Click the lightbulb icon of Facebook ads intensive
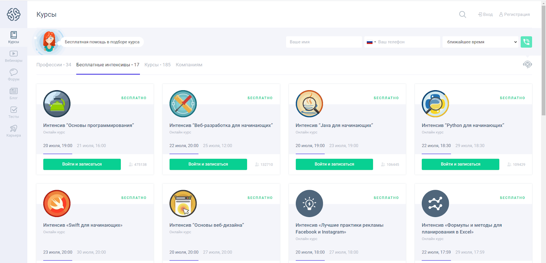This screenshot has width=546, height=263. pos(309,203)
